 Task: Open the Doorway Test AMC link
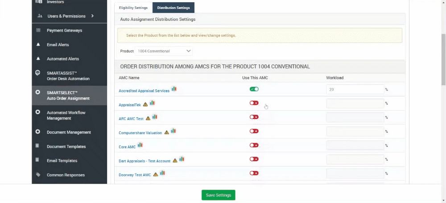[x=135, y=175]
